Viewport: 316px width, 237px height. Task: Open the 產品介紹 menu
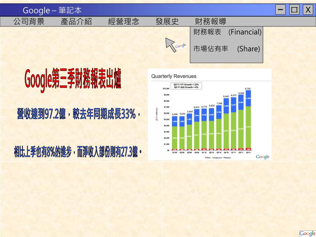pyautogui.click(x=76, y=21)
